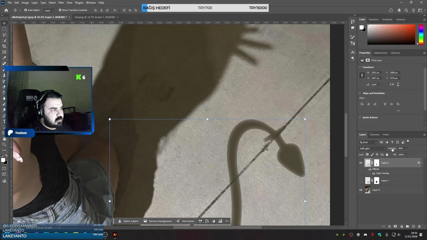427x240 pixels.
Task: Click the Create new layer icon
Action: (x=414, y=226)
